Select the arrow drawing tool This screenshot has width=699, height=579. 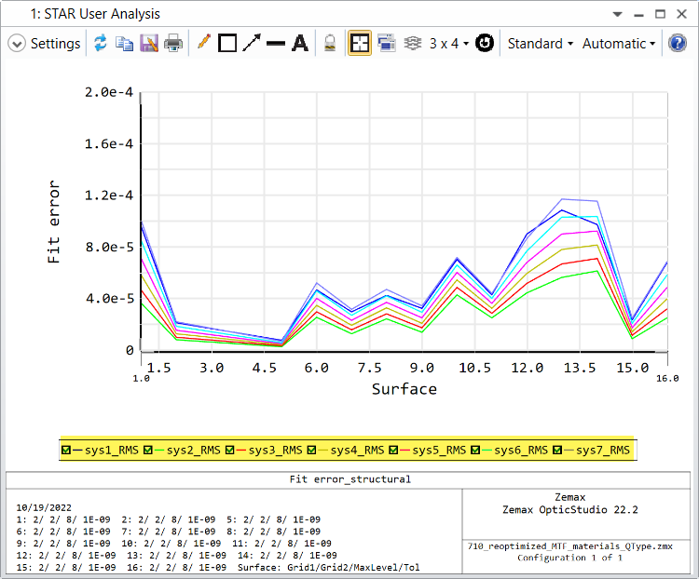click(252, 44)
